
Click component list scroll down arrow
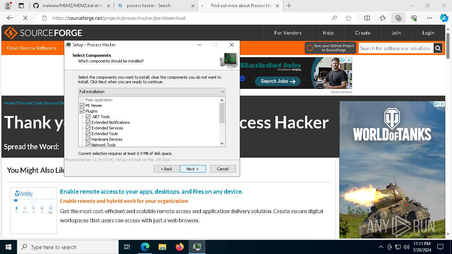[x=222, y=144]
